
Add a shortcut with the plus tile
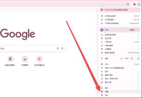[39, 61]
